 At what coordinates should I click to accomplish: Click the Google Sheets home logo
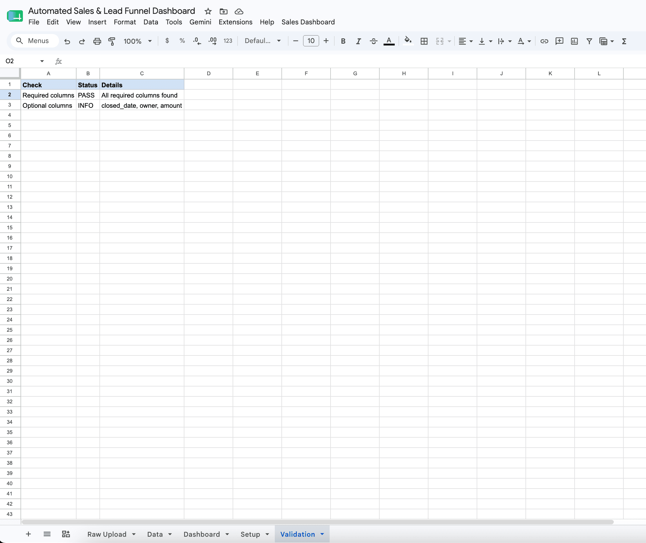click(15, 16)
